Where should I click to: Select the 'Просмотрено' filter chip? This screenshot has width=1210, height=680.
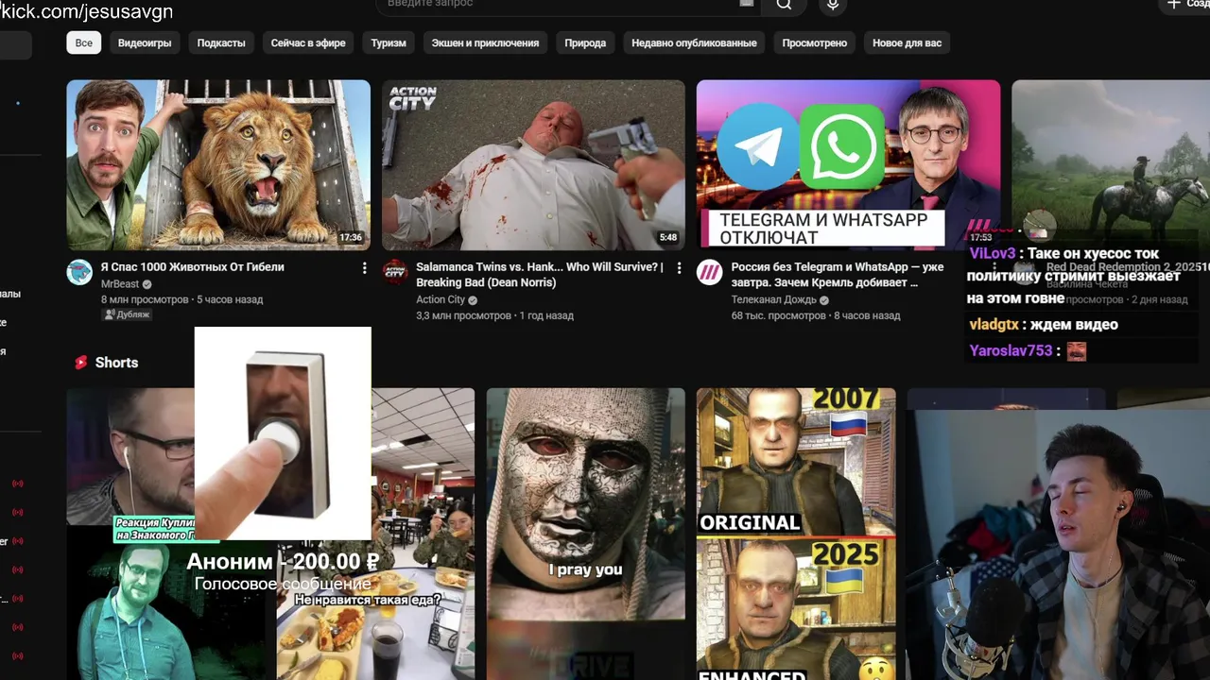click(x=814, y=42)
